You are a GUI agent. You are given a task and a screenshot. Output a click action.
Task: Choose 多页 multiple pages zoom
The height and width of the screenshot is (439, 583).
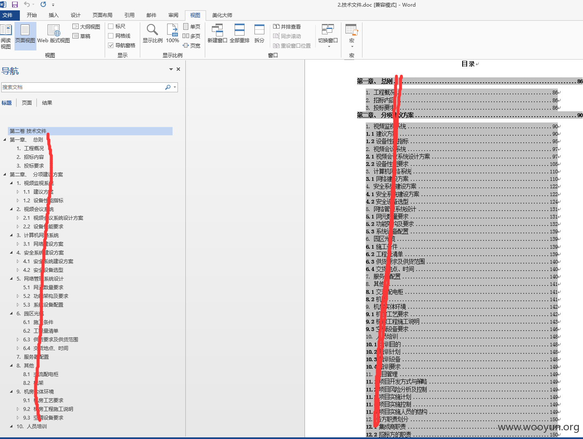coord(192,36)
